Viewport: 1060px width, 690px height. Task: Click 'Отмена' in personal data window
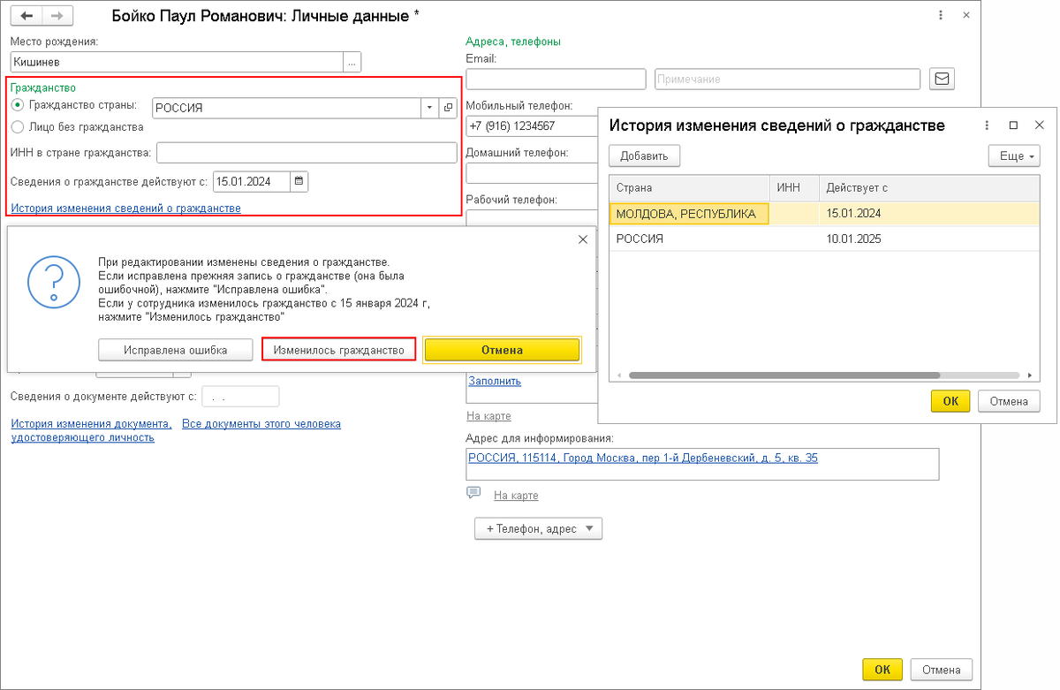(941, 669)
